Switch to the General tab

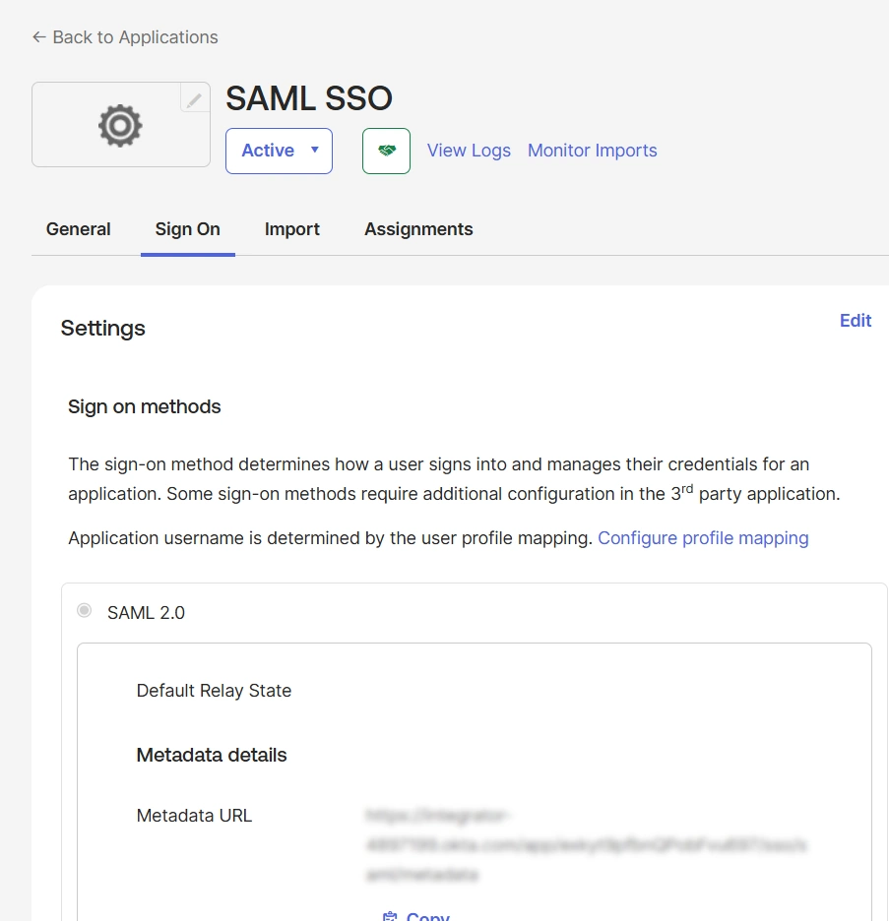(78, 228)
